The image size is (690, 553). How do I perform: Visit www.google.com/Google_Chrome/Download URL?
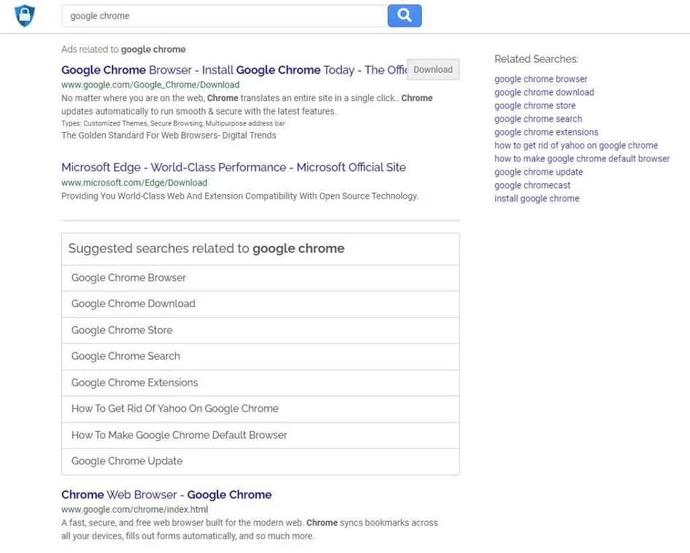(150, 85)
